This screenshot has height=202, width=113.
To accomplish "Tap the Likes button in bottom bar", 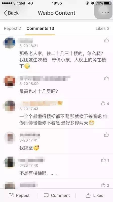I will (x=94, y=195).
